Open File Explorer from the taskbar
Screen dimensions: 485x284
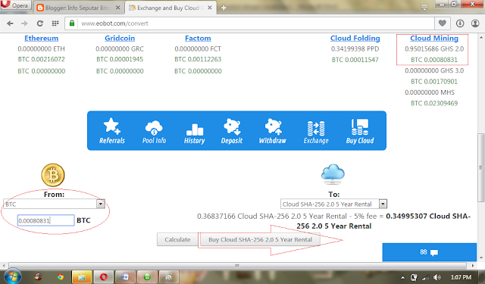click(x=82, y=277)
